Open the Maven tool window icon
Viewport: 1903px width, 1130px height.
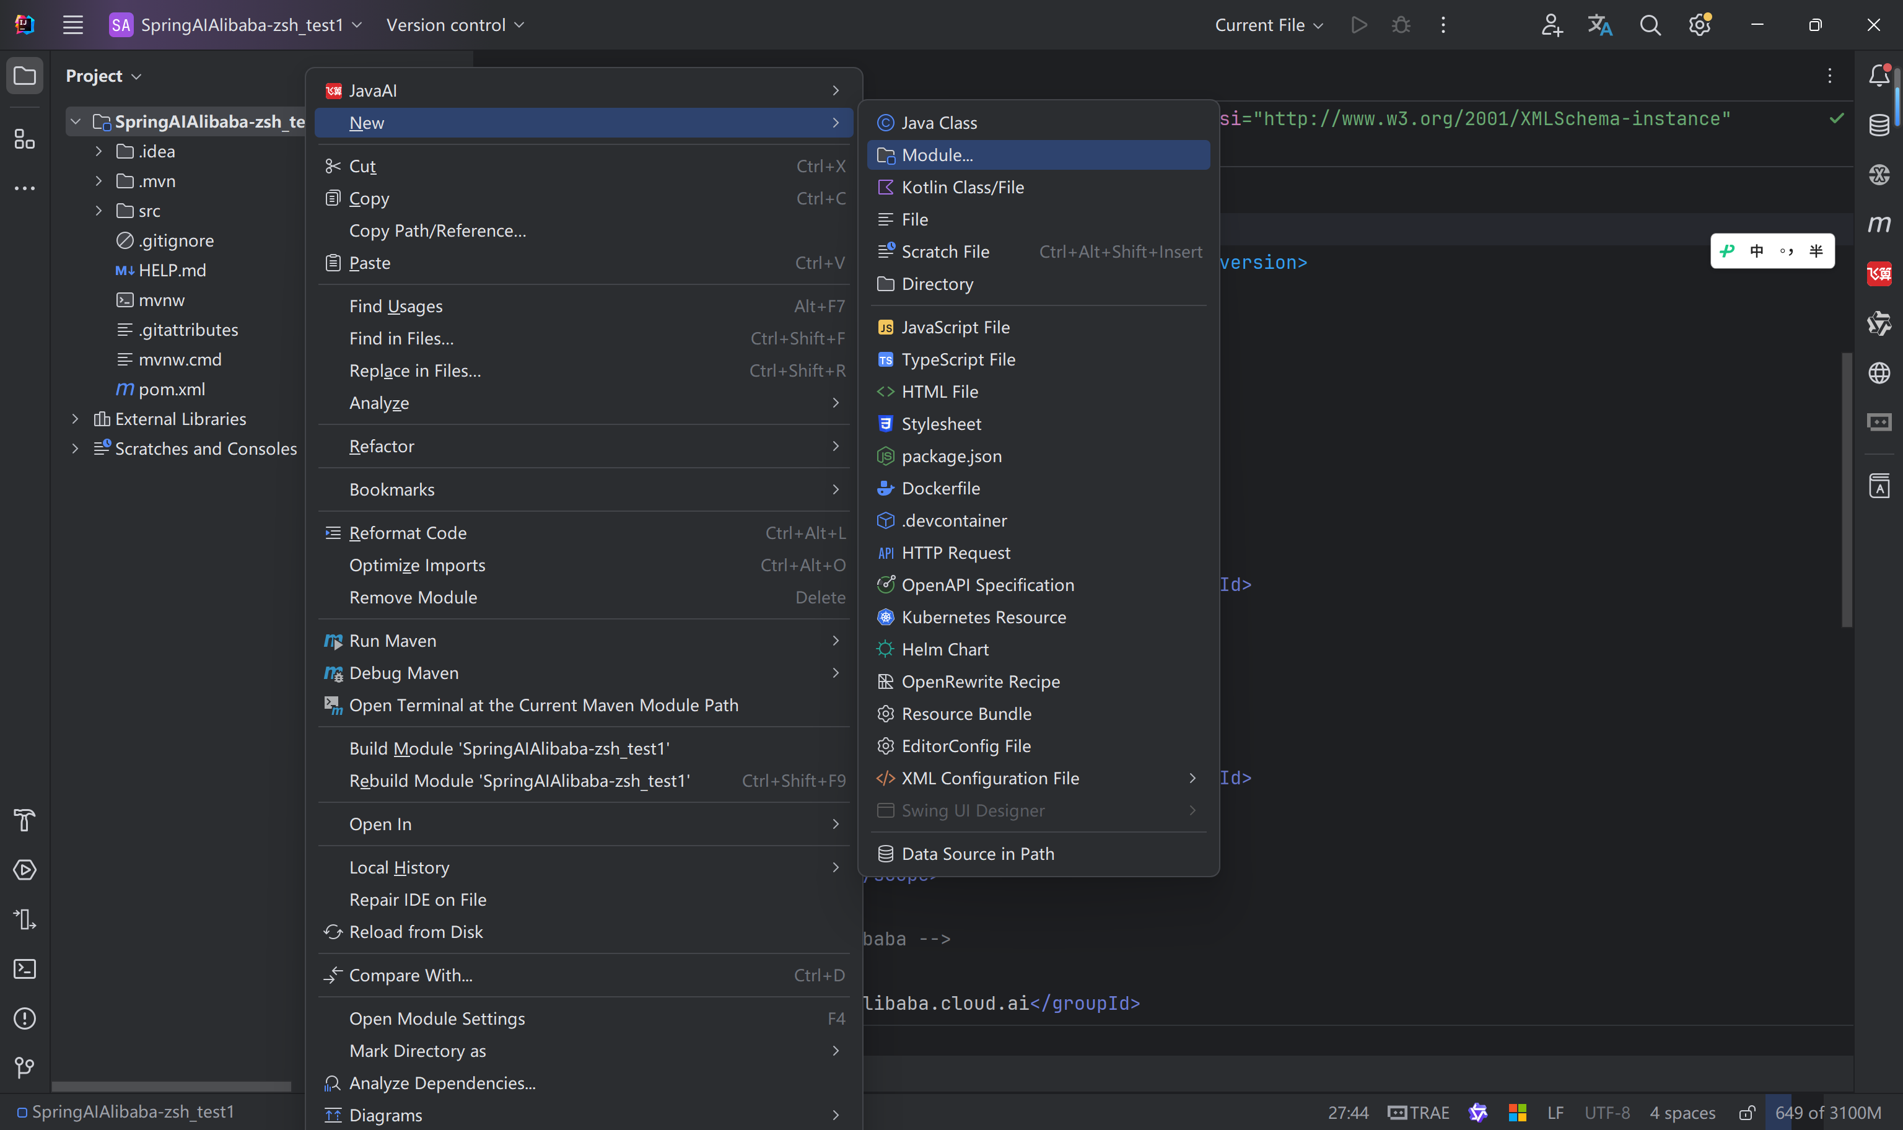1879,224
